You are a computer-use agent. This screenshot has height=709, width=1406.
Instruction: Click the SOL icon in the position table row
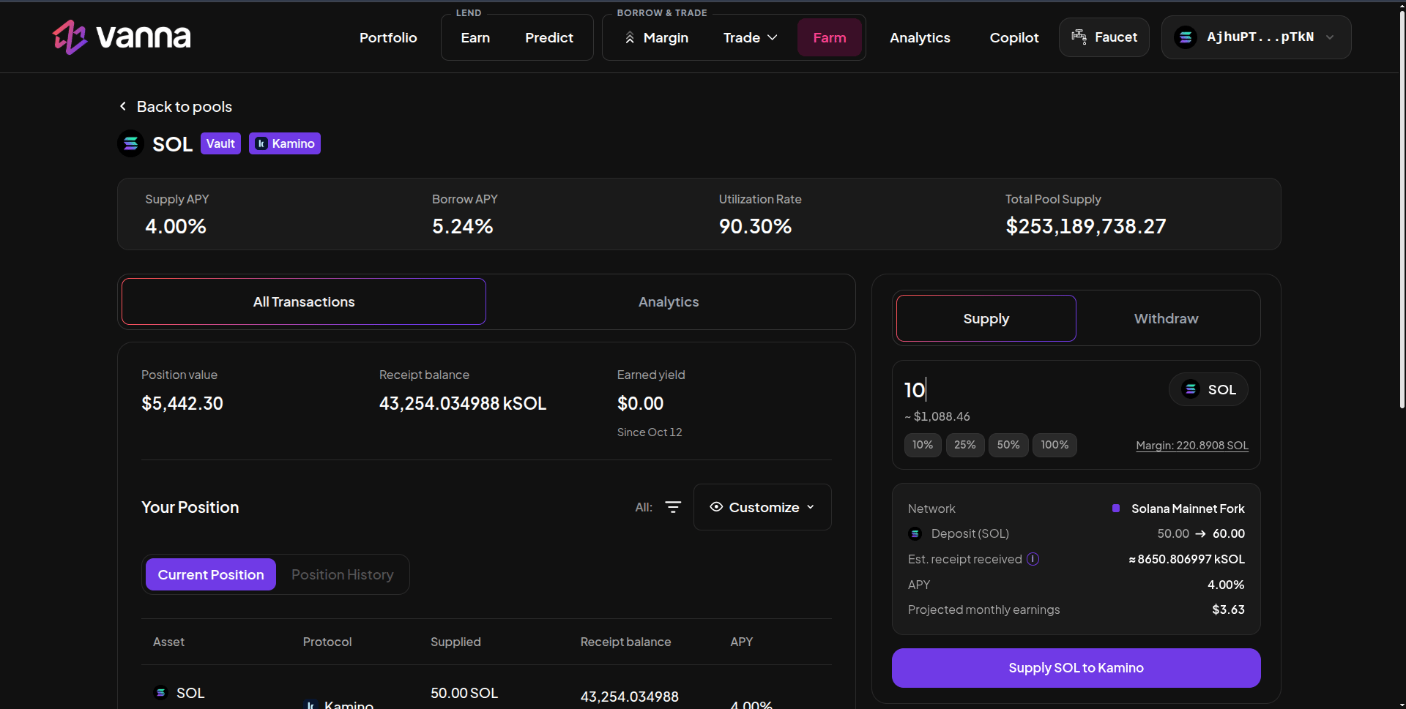pos(160,692)
